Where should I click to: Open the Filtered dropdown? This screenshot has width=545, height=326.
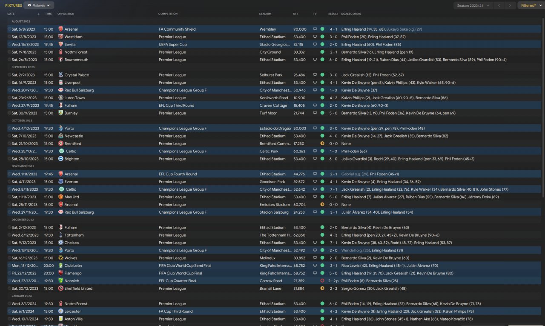[x=531, y=6]
